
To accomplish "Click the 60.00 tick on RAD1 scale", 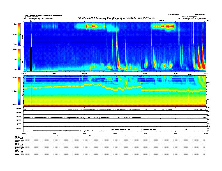I will click(x=15, y=49).
